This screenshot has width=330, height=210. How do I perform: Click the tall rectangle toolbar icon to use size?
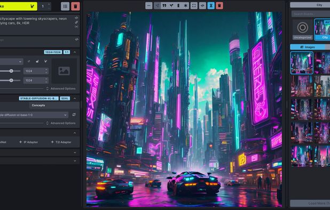[x=178, y=6]
